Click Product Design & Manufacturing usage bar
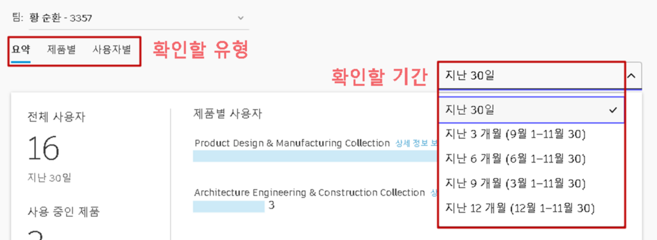The image size is (657, 240). (x=315, y=156)
